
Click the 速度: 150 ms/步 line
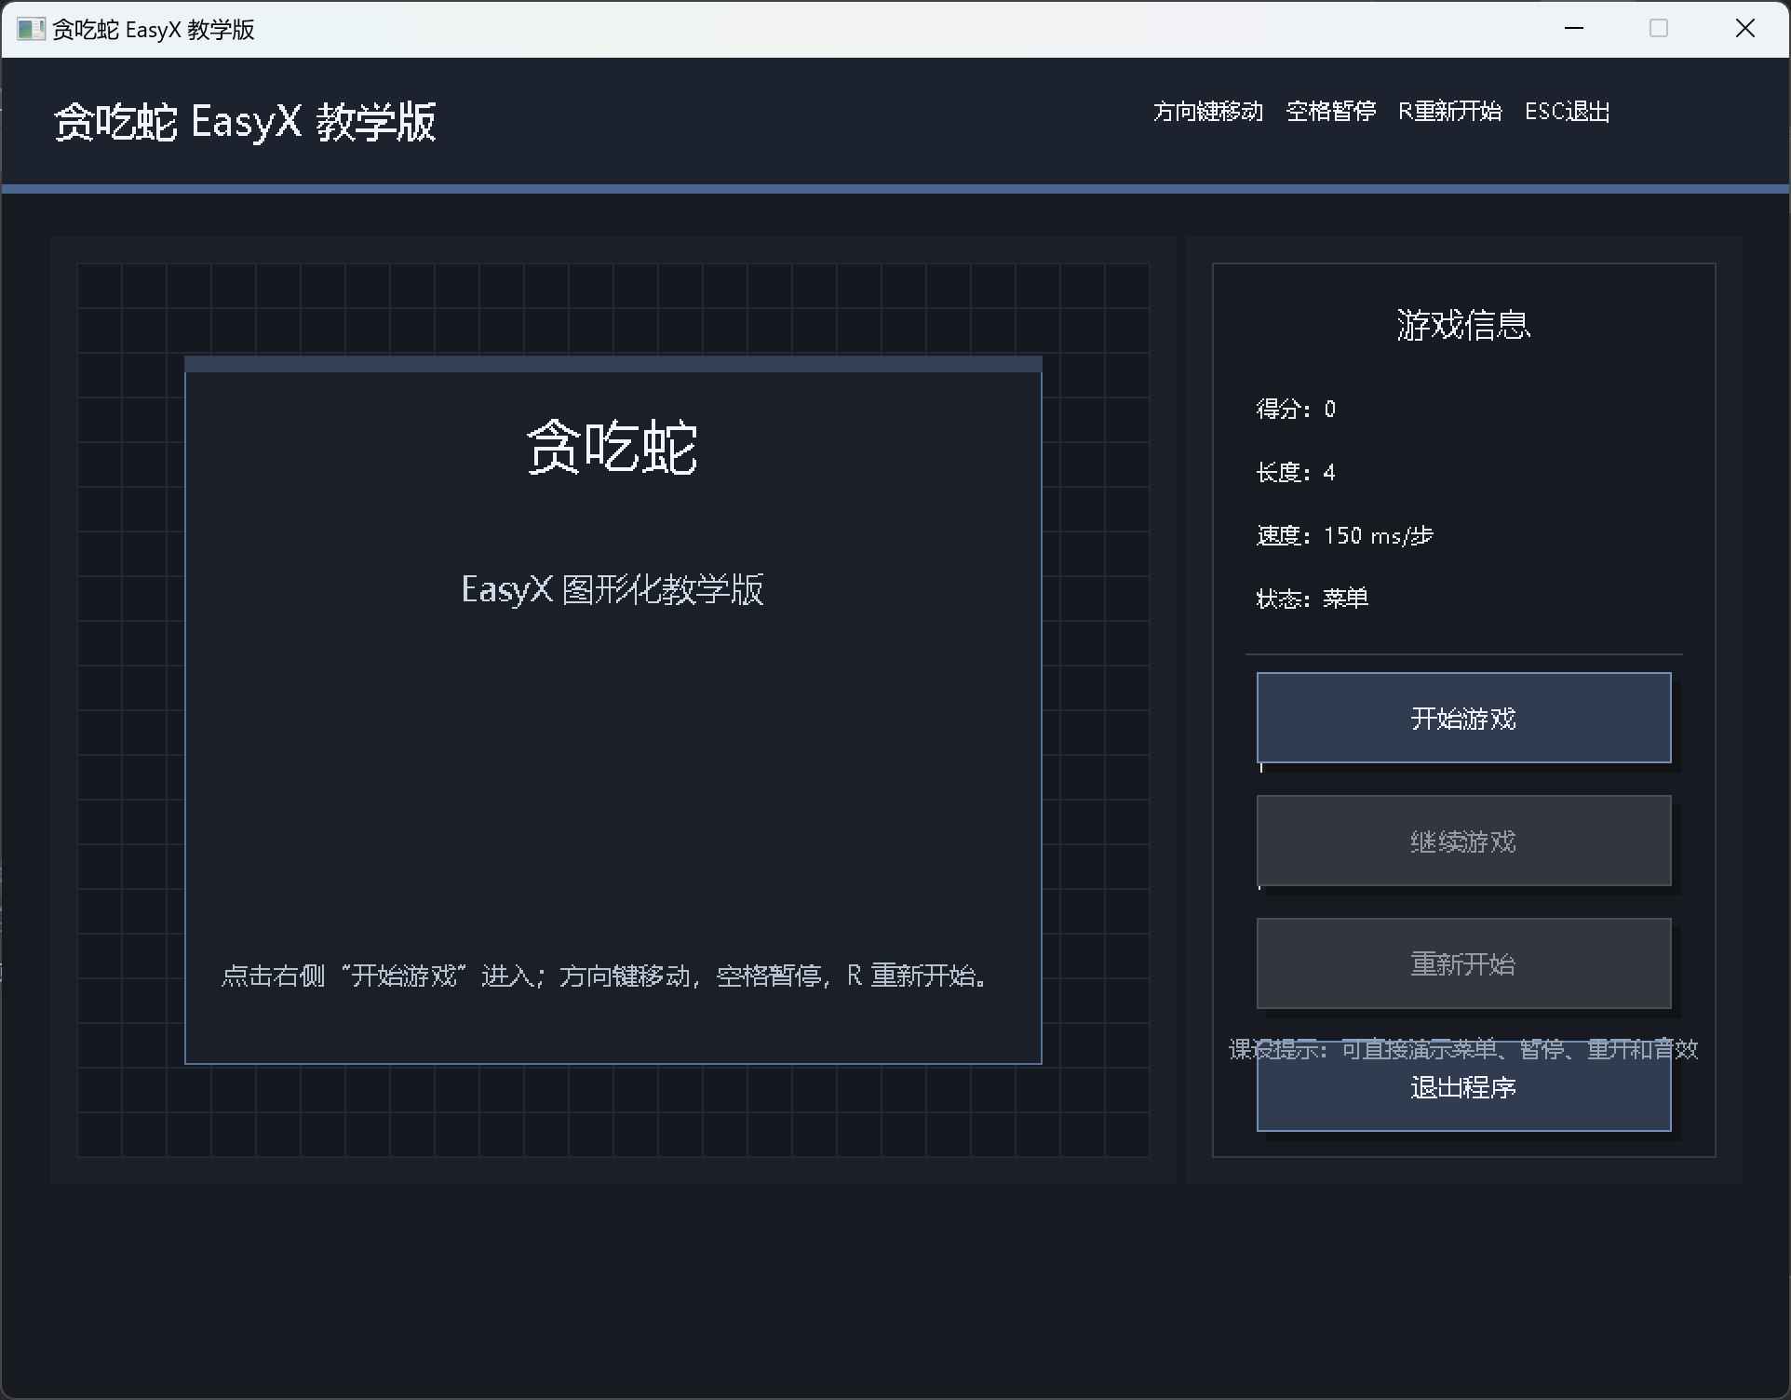click(1344, 535)
